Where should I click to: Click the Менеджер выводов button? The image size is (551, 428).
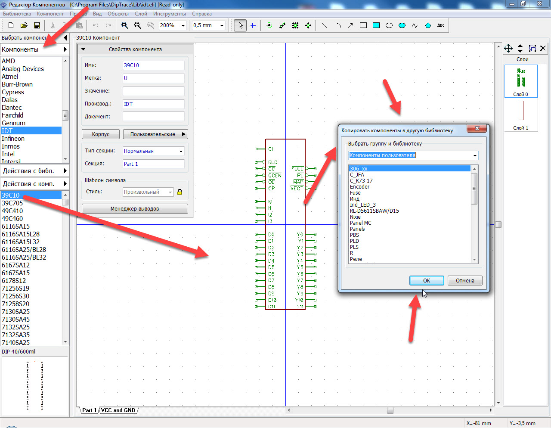pos(135,209)
